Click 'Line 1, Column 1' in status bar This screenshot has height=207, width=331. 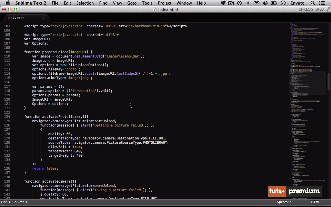pyautogui.click(x=14, y=202)
